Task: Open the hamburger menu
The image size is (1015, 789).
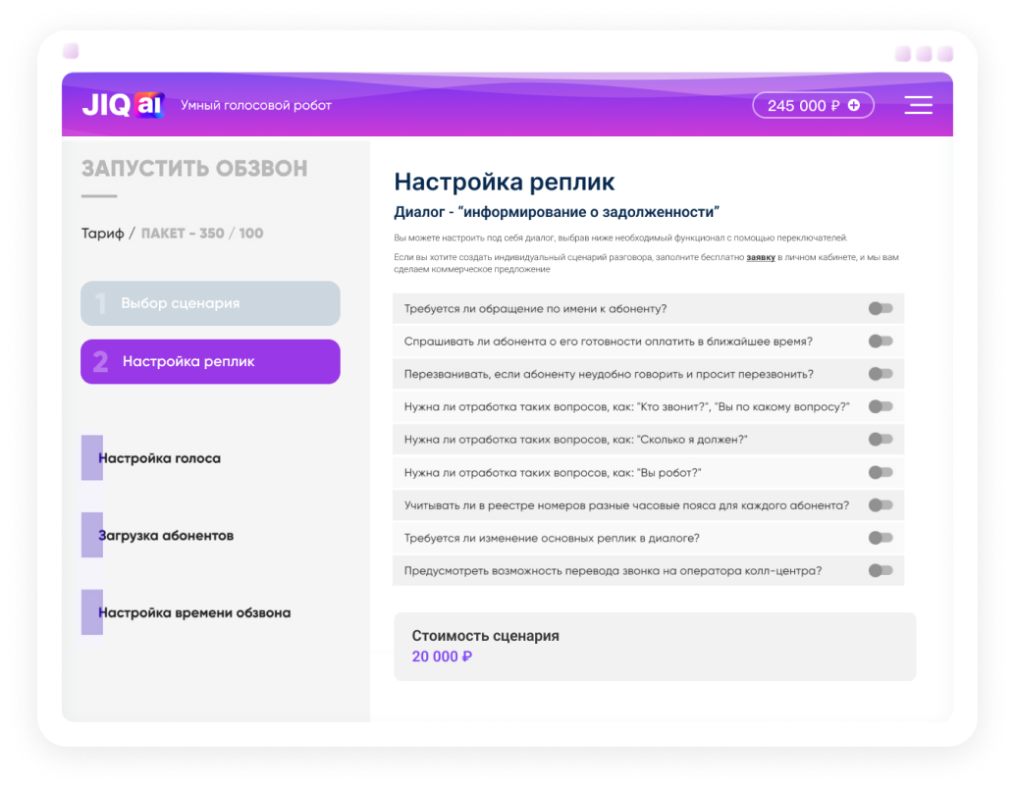Action: (x=918, y=105)
